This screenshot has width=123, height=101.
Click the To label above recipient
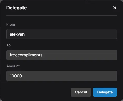pyautogui.click(x=9, y=45)
